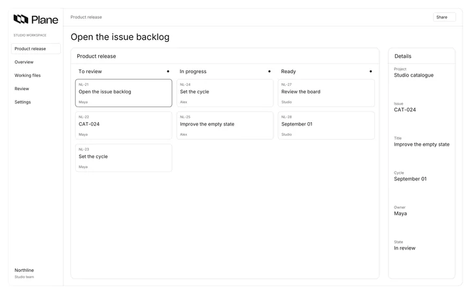Viewport: 471px width, 294px height.
Task: Click the dot icon in In progress column
Action: pos(269,71)
